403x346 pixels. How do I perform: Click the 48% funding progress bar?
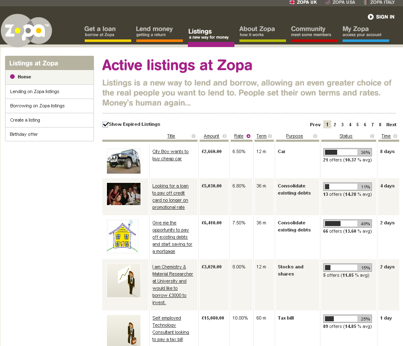348,224
